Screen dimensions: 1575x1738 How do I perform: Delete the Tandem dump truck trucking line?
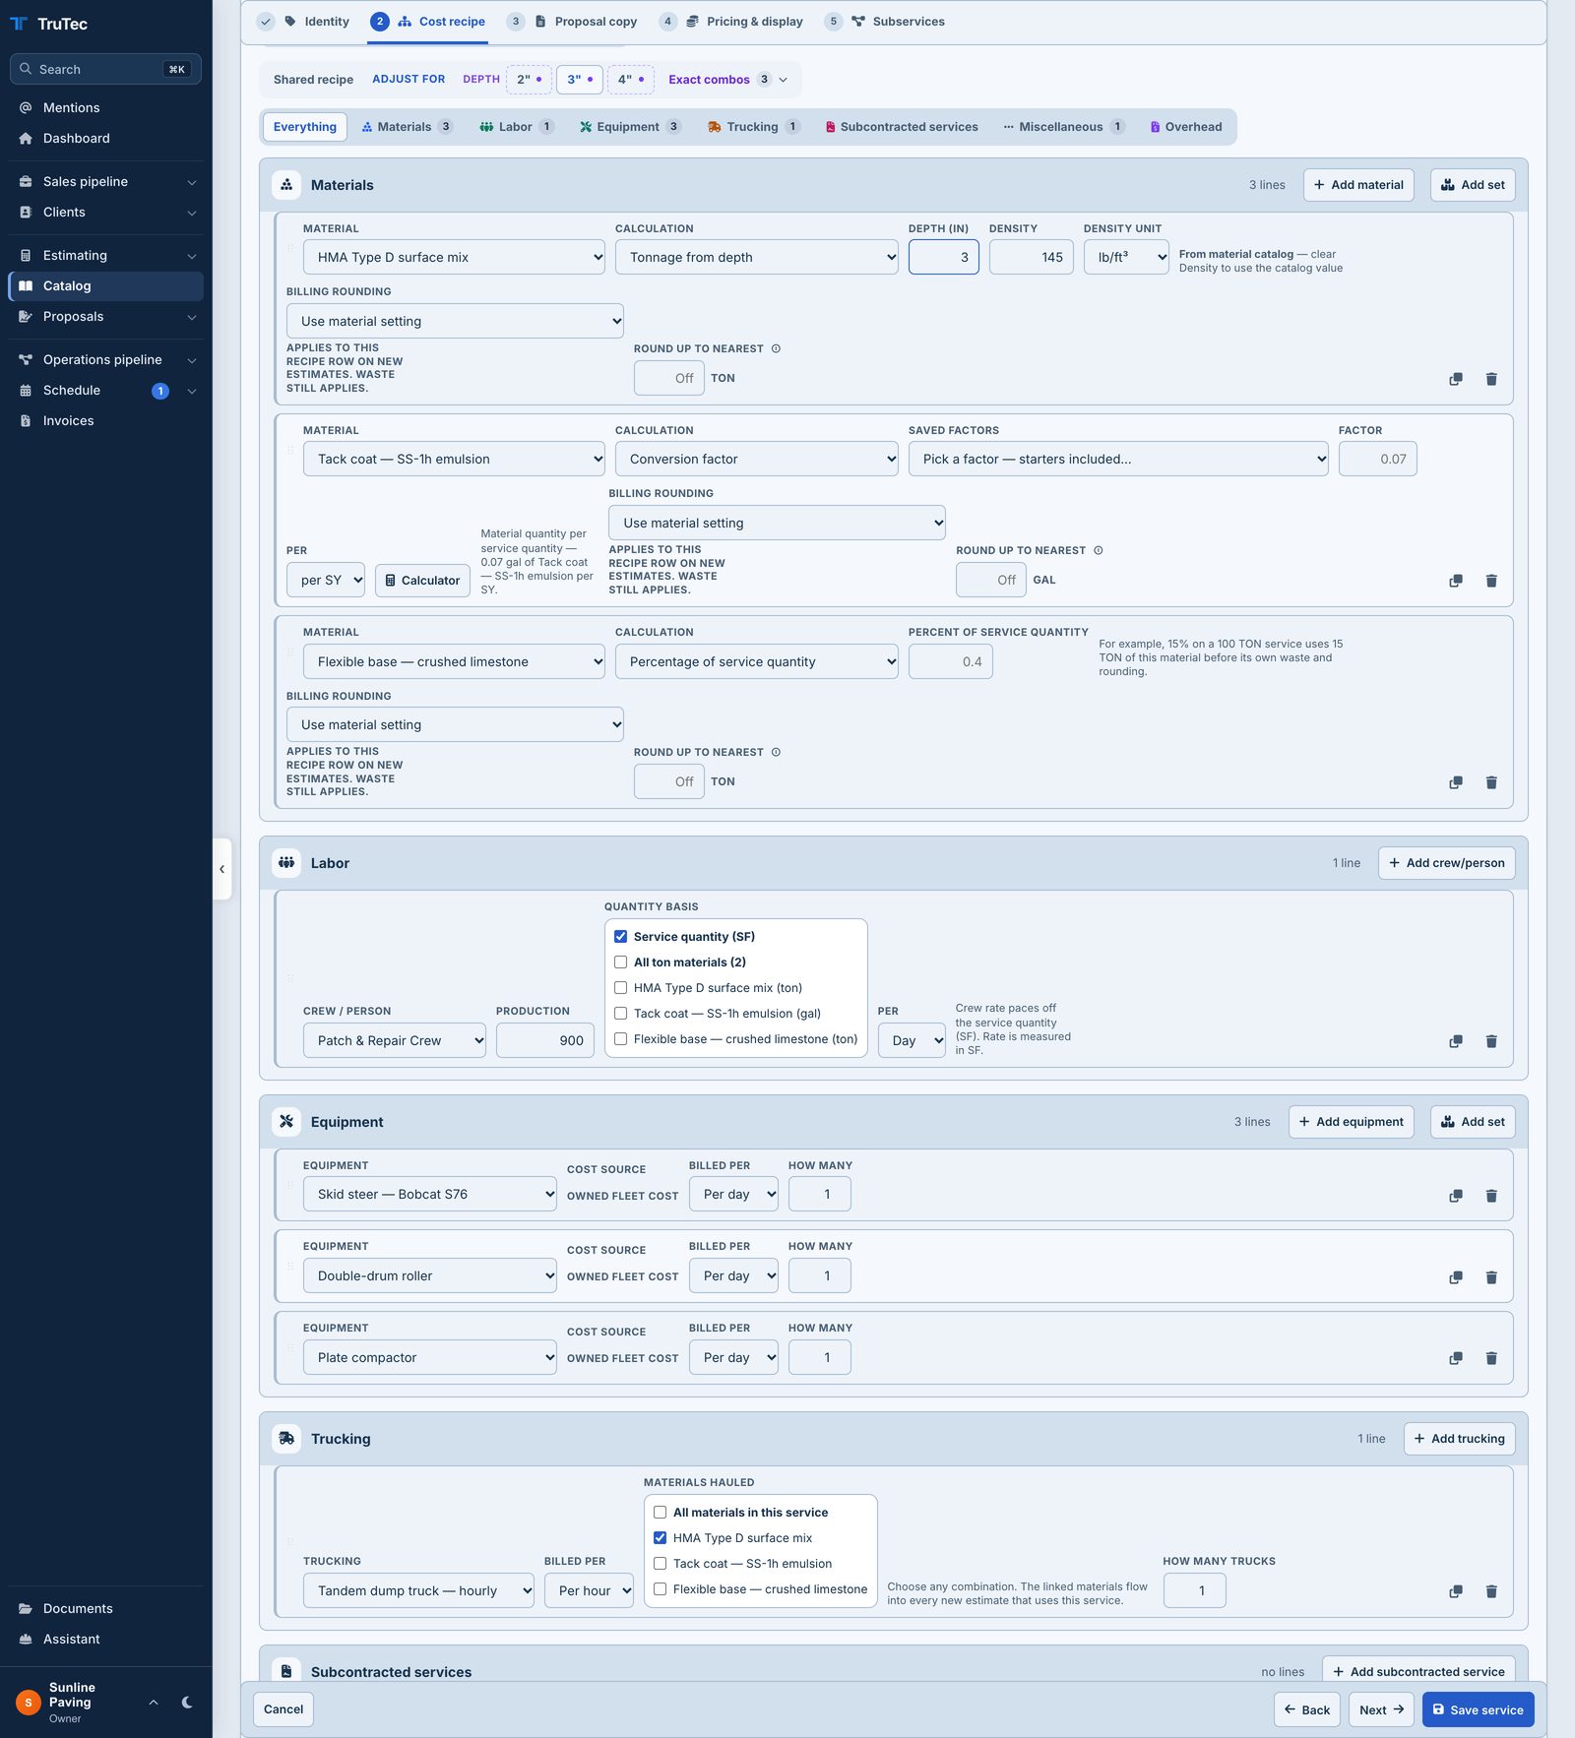coord(1491,1591)
